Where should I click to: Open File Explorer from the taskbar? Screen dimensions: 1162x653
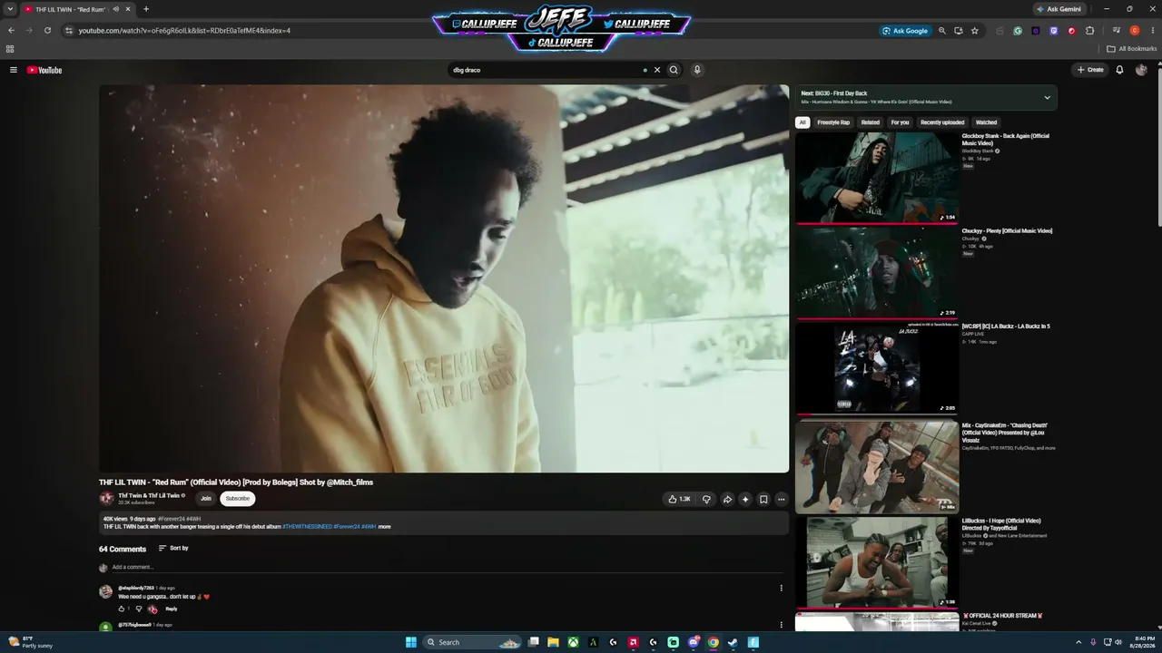[x=553, y=642]
